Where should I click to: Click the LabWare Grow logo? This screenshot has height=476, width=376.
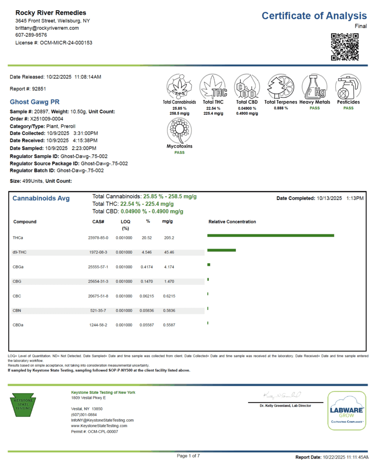click(x=346, y=410)
